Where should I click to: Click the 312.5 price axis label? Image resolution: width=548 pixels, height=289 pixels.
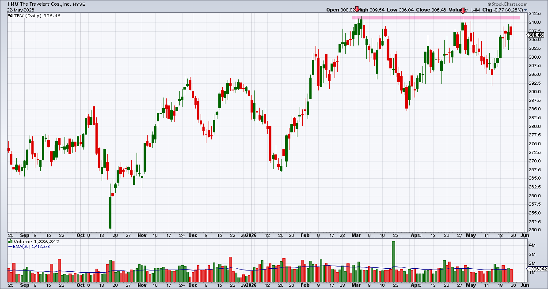[534, 14]
